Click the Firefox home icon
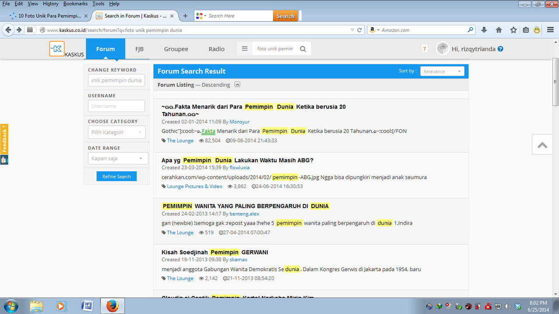 point(499,30)
